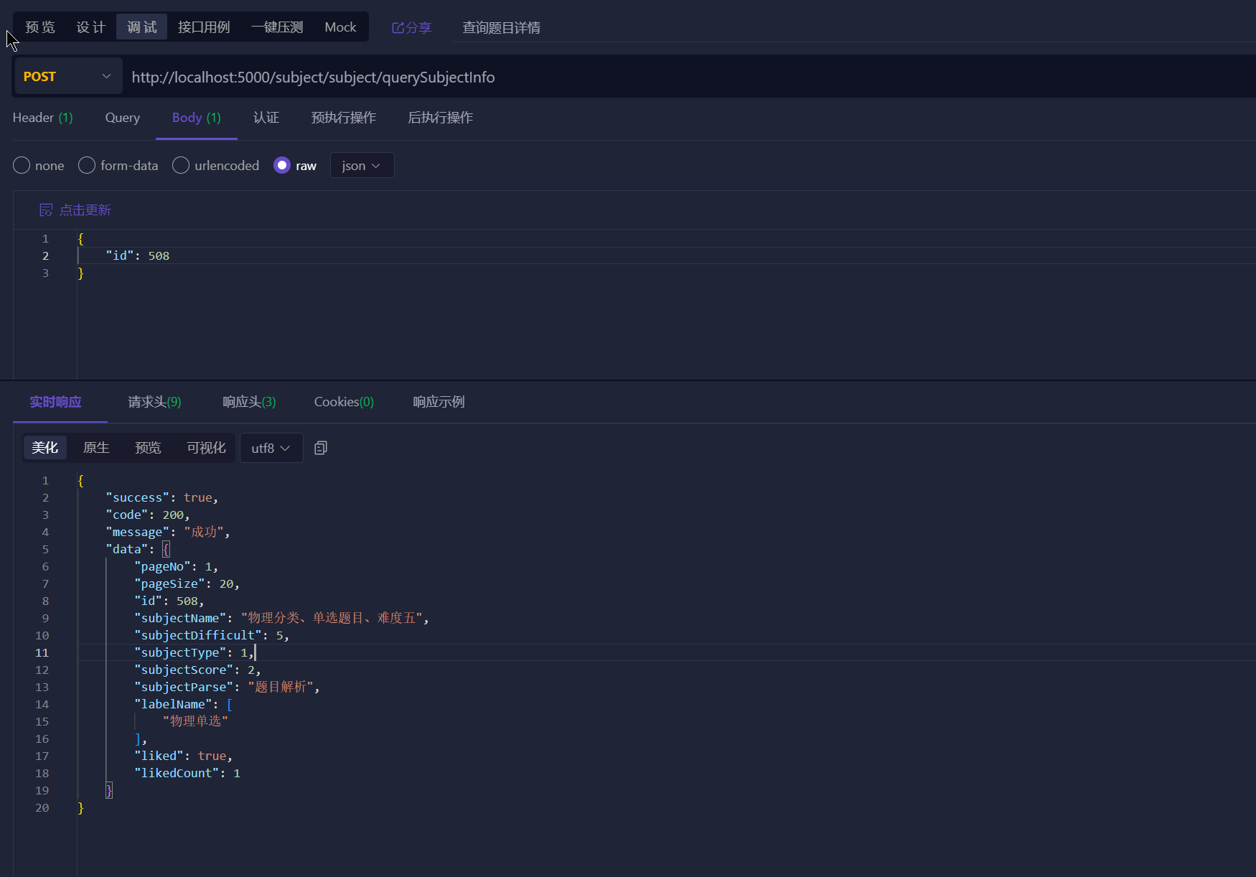Open the 响应头(3) tab

(x=249, y=402)
